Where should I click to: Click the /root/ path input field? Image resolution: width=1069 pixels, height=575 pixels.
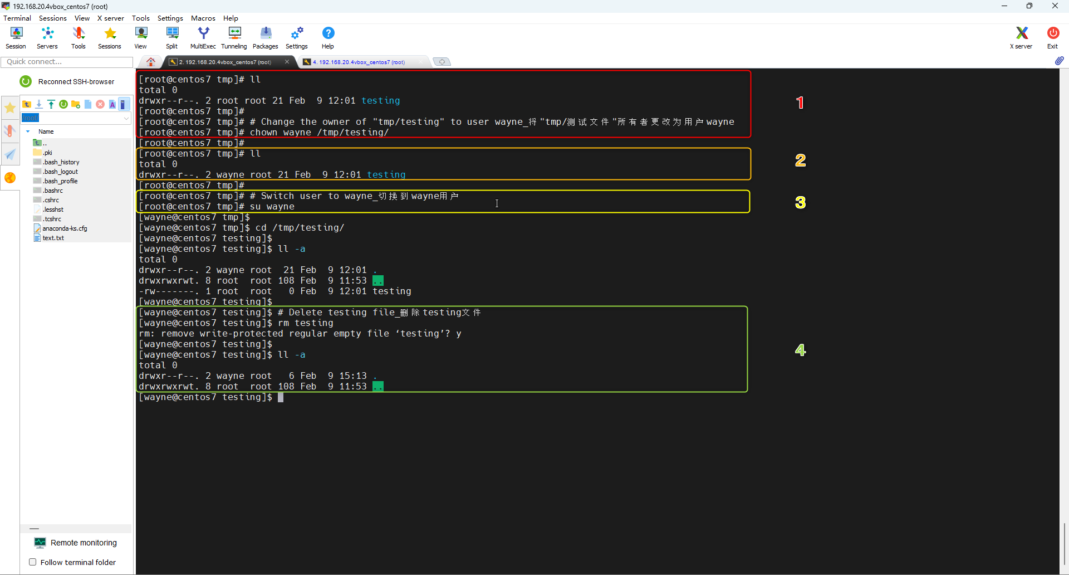click(71, 118)
